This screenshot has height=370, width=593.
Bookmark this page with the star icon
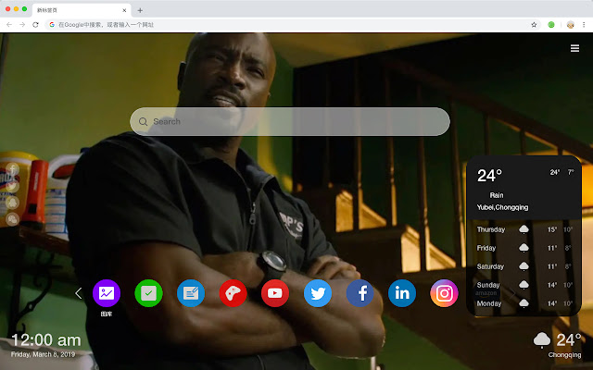534,25
